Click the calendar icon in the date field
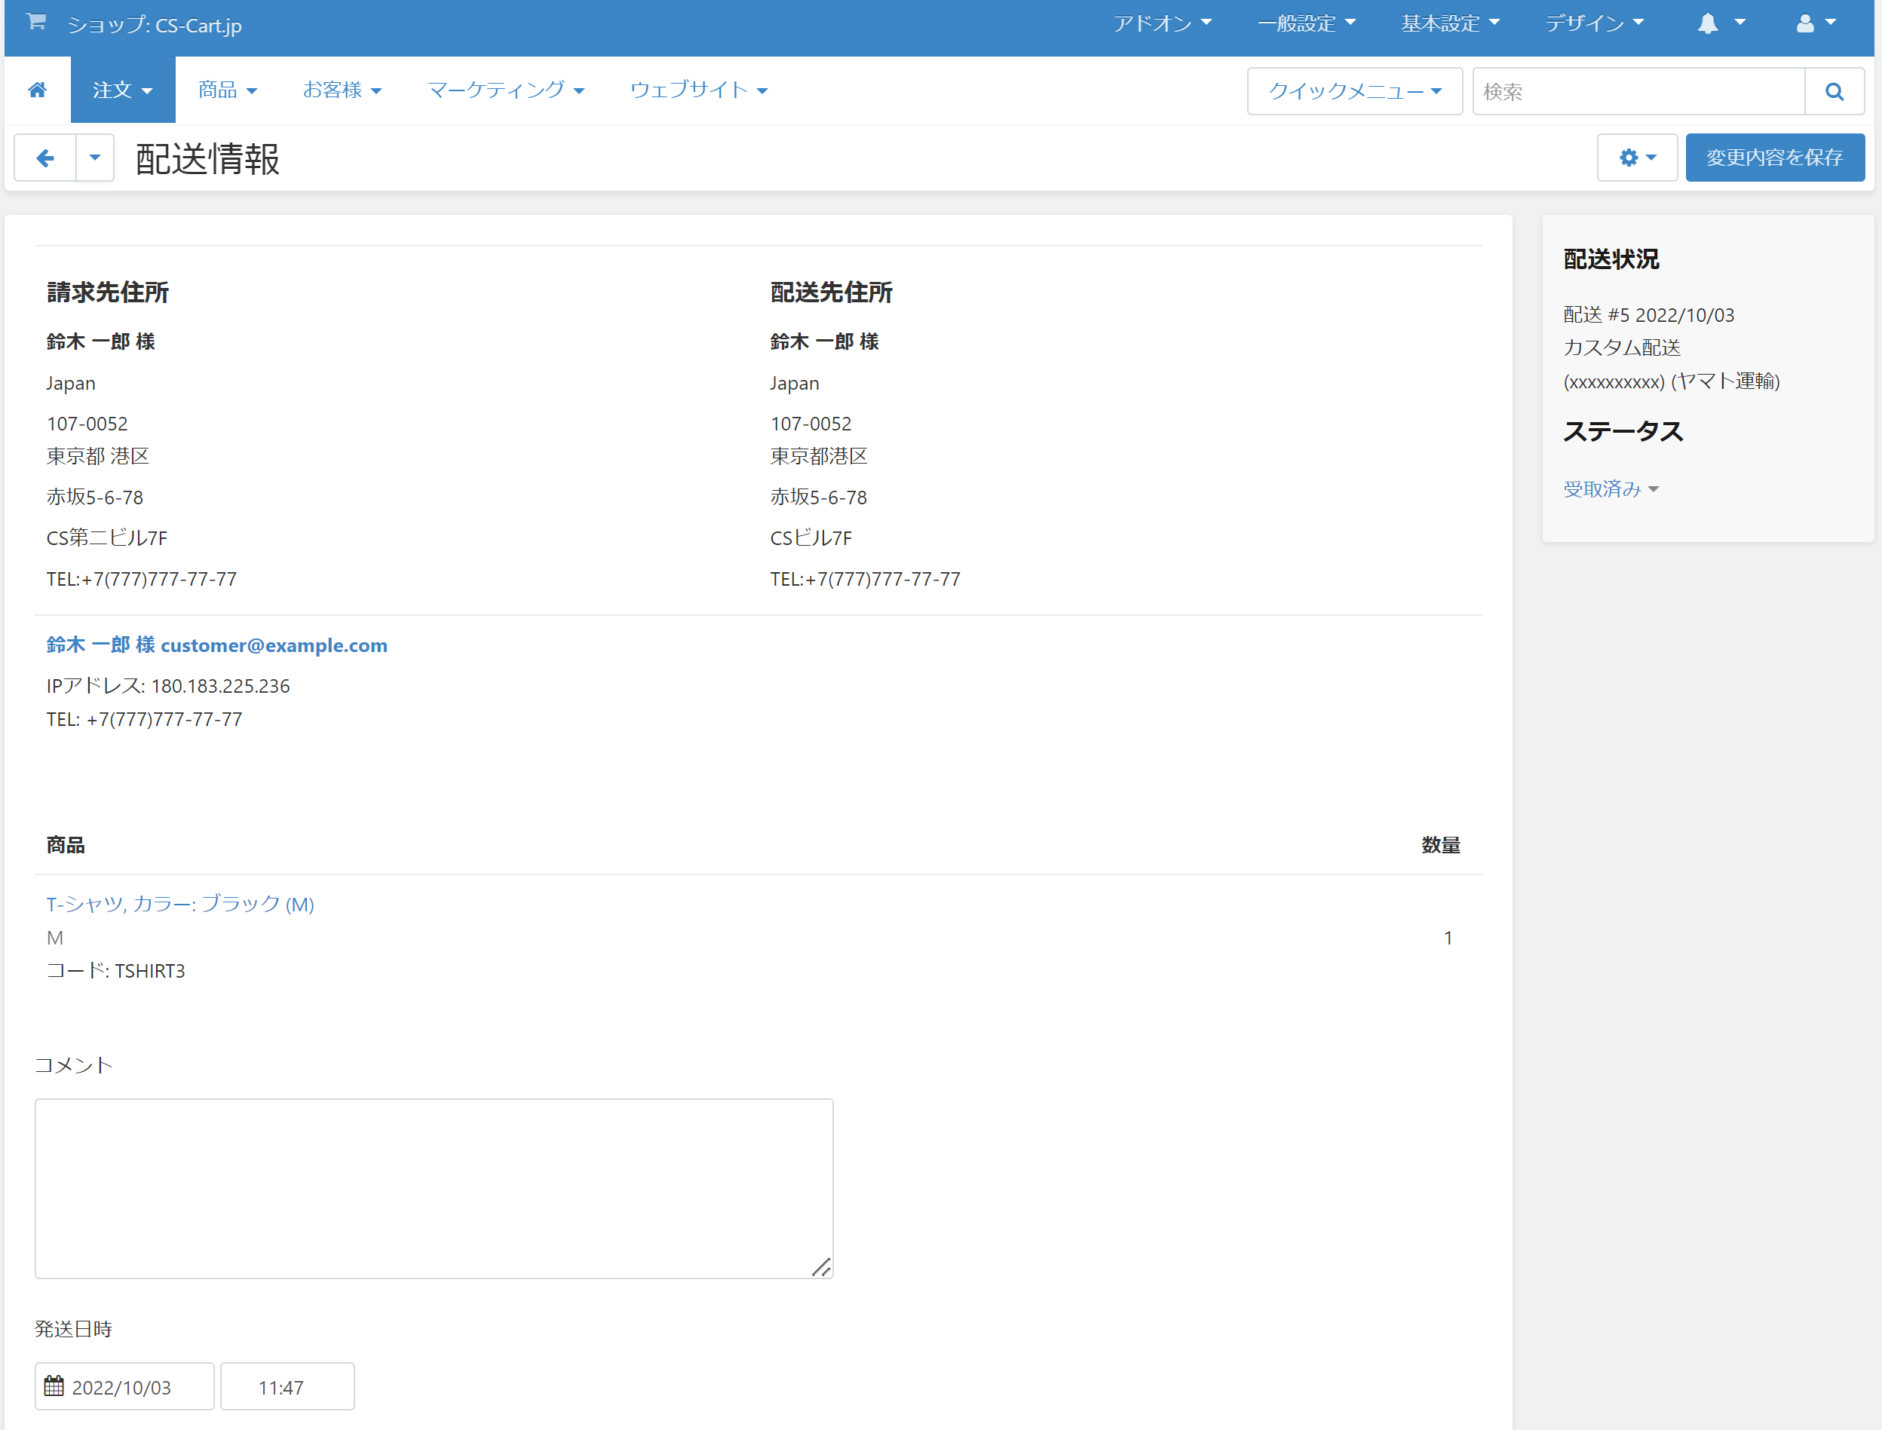The height and width of the screenshot is (1430, 1882). [54, 1386]
